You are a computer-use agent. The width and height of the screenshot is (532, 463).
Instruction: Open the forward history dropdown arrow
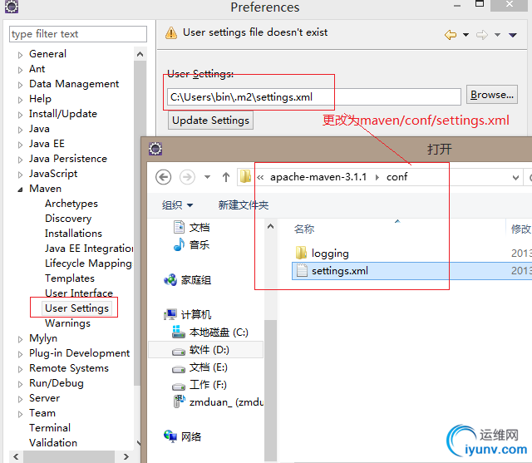point(497,35)
